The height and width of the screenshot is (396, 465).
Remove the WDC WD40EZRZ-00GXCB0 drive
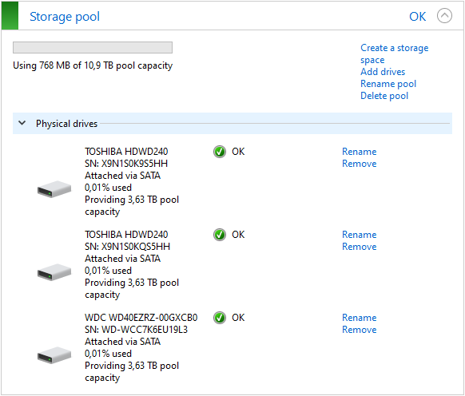coord(359,330)
